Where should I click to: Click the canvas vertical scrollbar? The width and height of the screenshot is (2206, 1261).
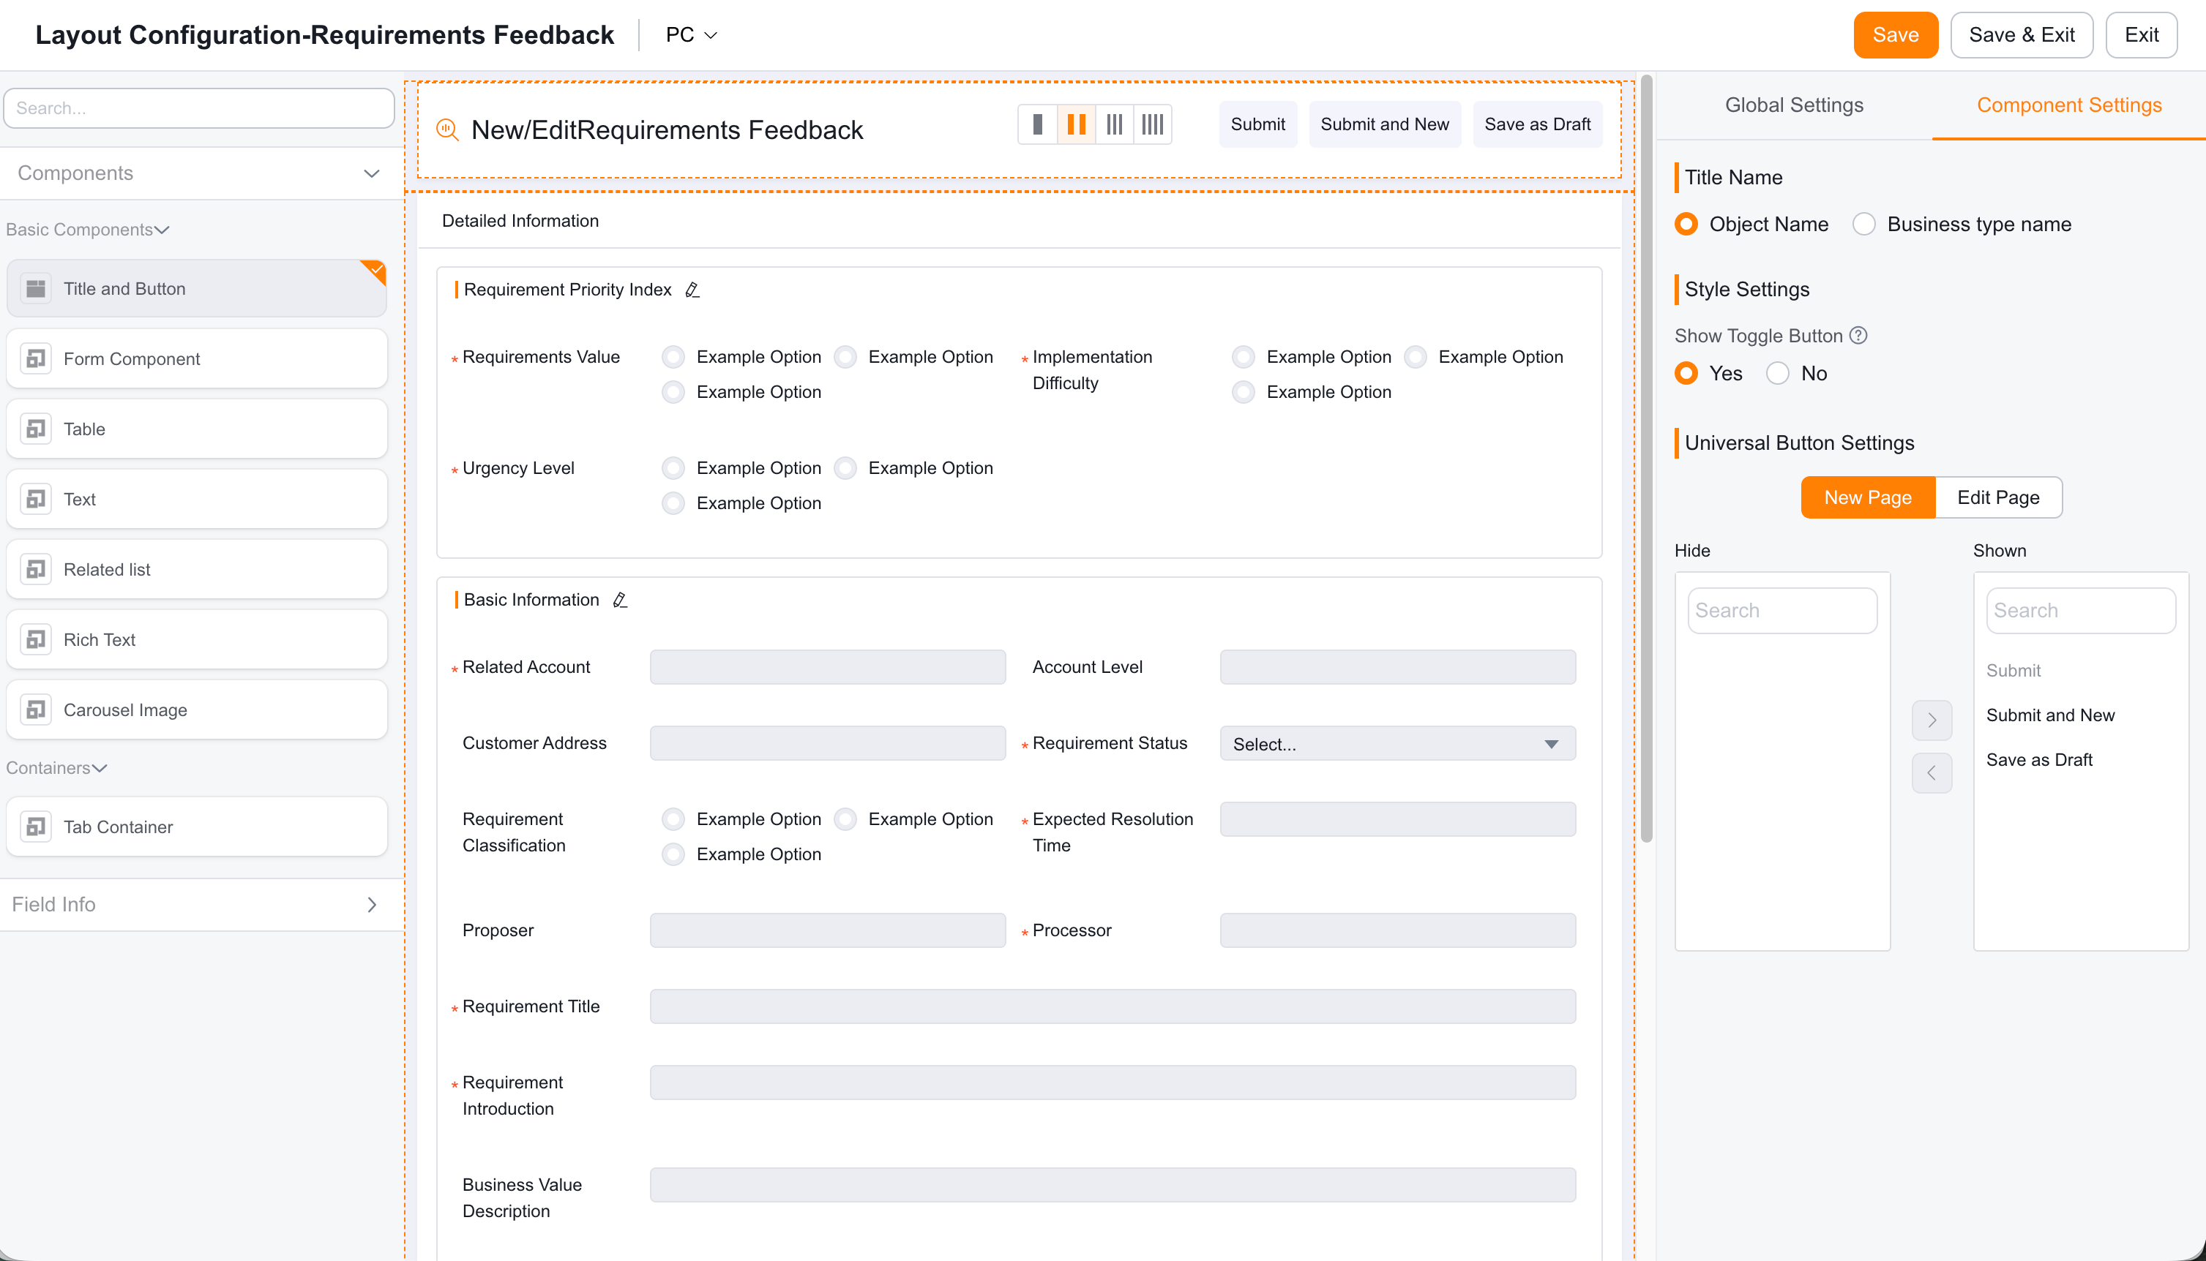click(1646, 459)
